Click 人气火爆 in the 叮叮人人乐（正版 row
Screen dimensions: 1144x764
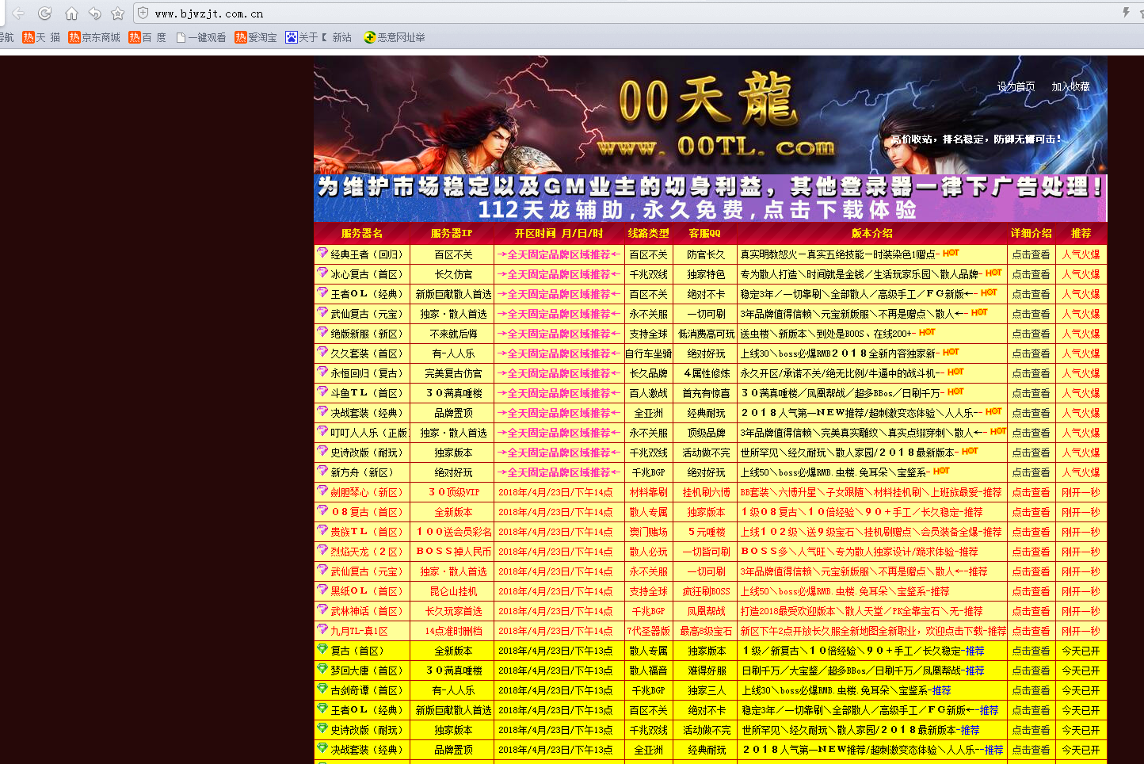pyautogui.click(x=1081, y=433)
